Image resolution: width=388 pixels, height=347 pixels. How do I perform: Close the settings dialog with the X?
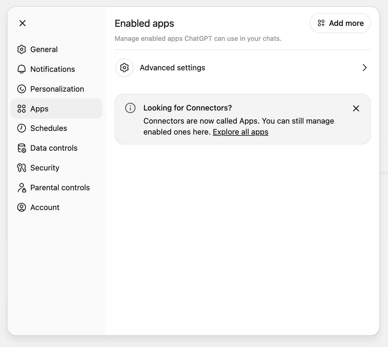coord(22,23)
